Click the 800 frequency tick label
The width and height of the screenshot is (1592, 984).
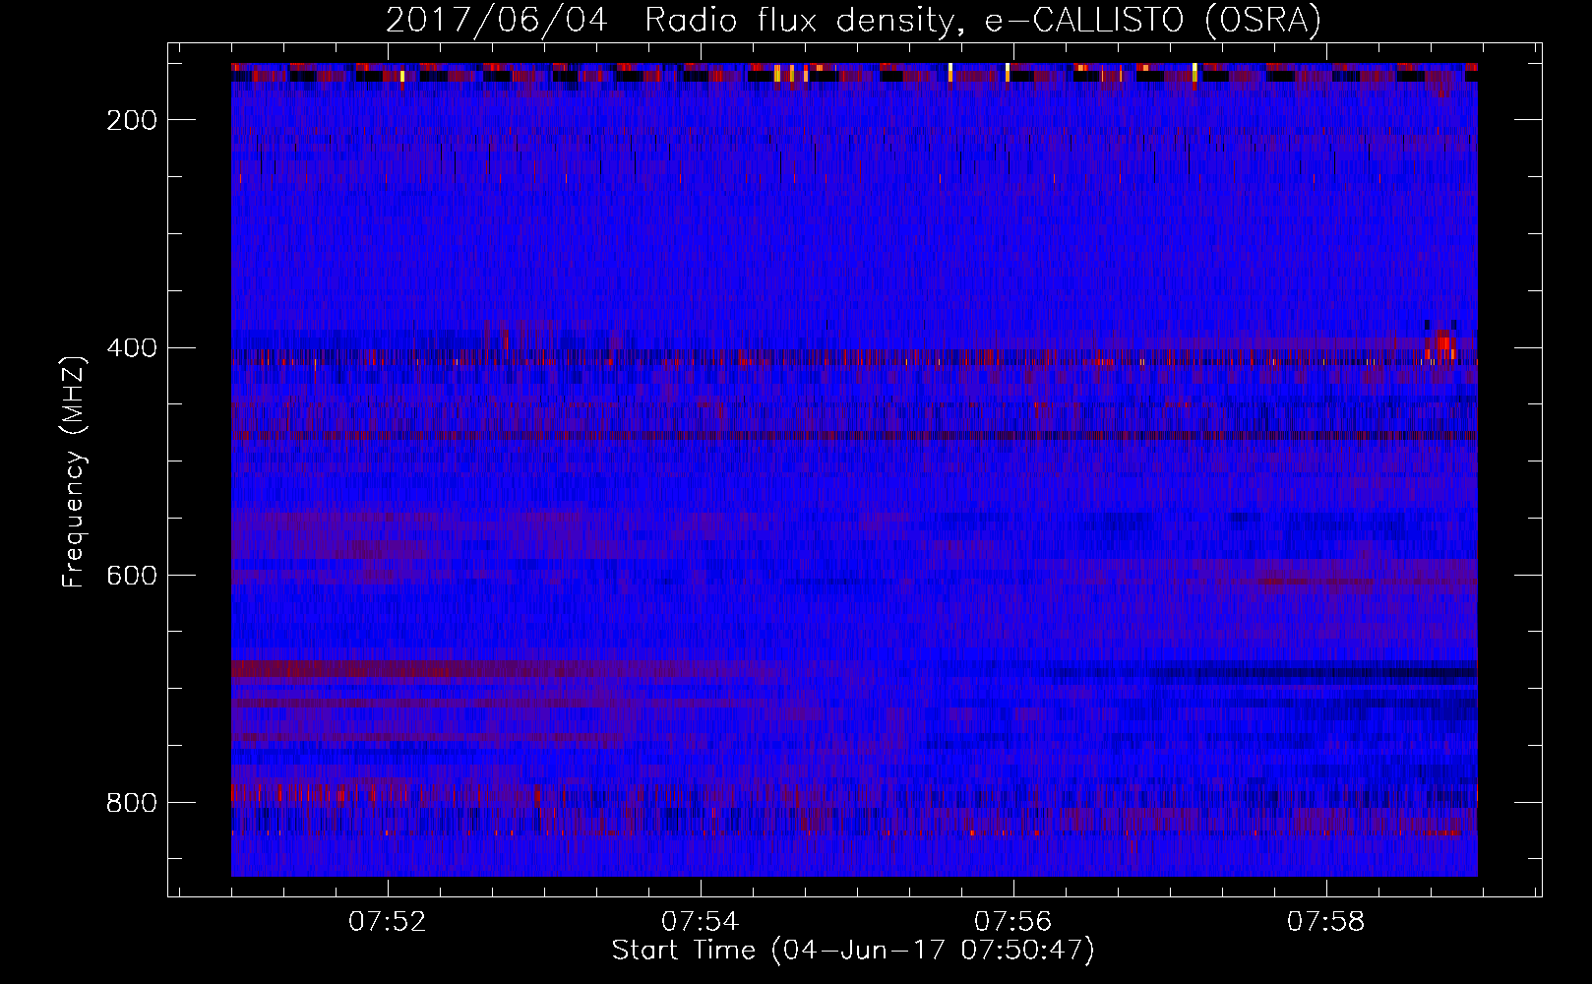coord(132,803)
